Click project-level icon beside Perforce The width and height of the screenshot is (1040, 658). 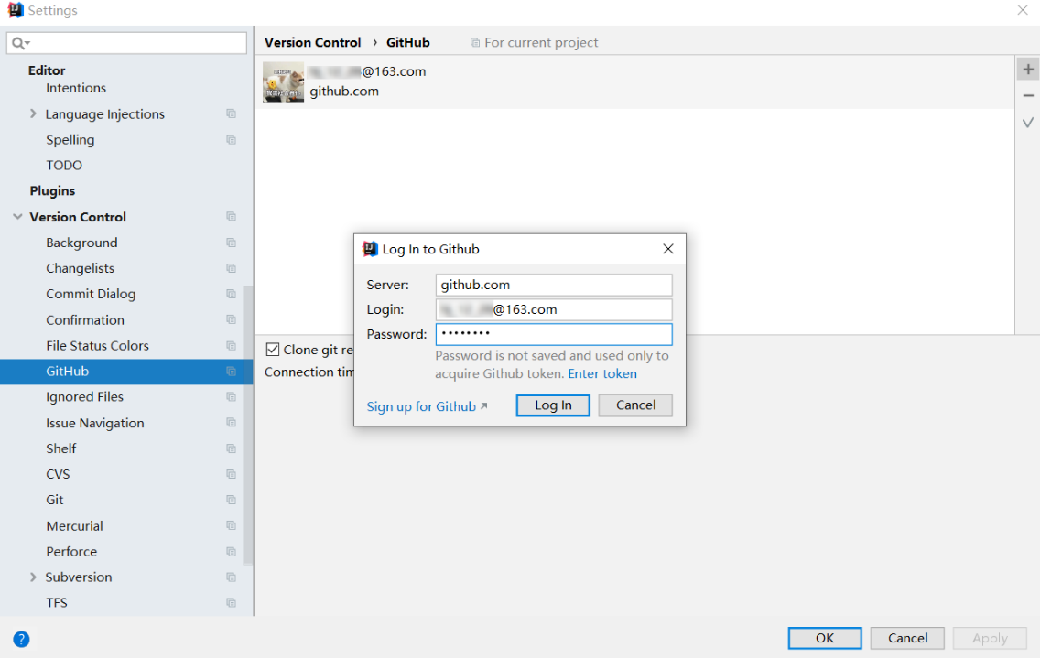[231, 551]
